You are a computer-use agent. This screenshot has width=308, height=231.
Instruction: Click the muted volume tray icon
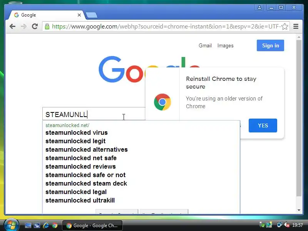[x=287, y=224]
